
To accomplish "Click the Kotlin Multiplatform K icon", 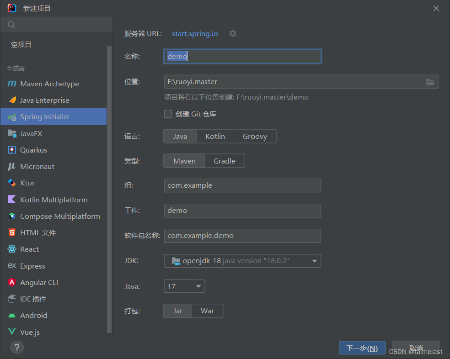I will [12, 199].
